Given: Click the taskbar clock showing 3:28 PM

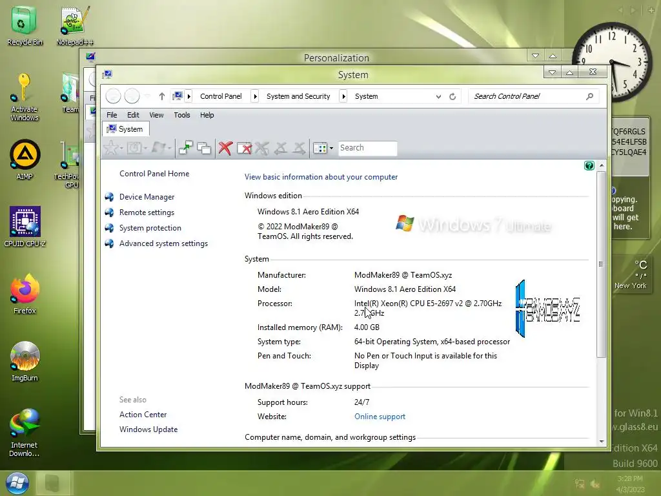Looking at the screenshot, I should pos(630,484).
